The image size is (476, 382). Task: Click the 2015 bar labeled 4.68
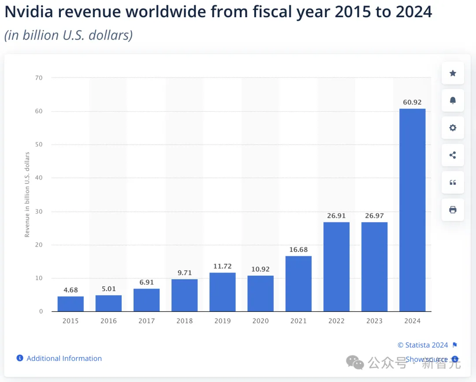tap(71, 304)
